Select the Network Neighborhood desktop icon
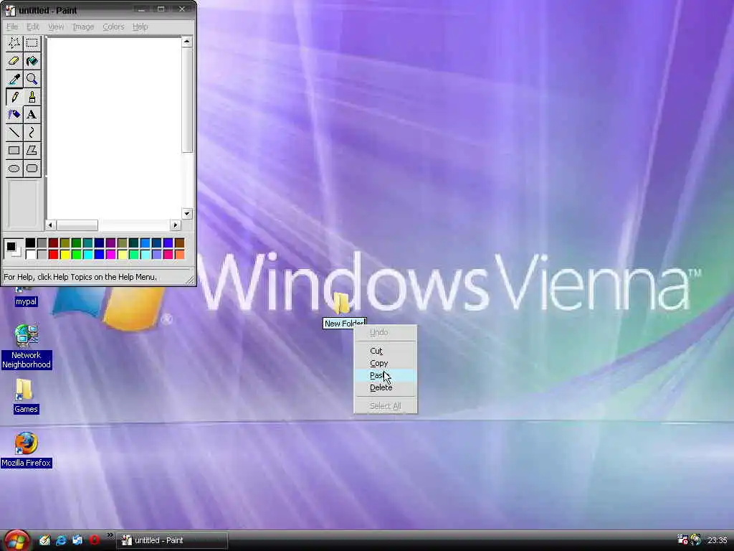The height and width of the screenshot is (551, 734). [x=27, y=347]
